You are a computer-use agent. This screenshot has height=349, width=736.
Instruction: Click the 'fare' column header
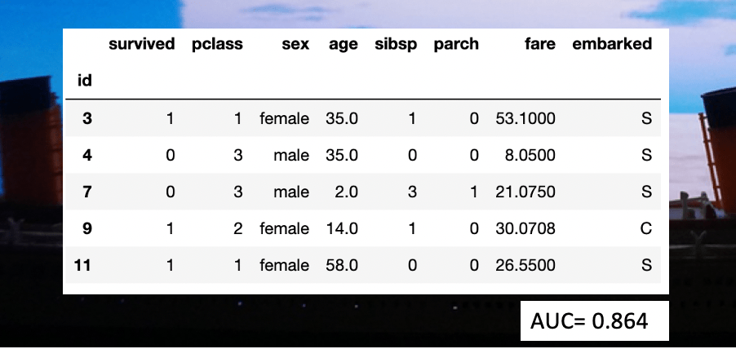click(x=539, y=45)
